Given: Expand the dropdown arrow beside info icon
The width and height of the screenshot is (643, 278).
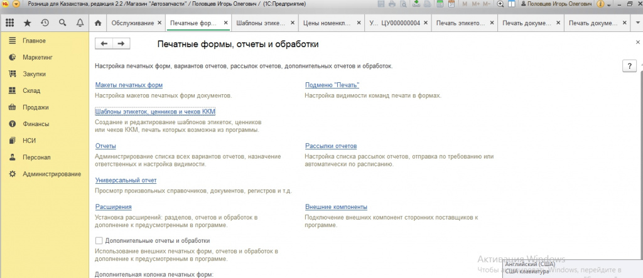Looking at the screenshot, I should [x=608, y=4].
